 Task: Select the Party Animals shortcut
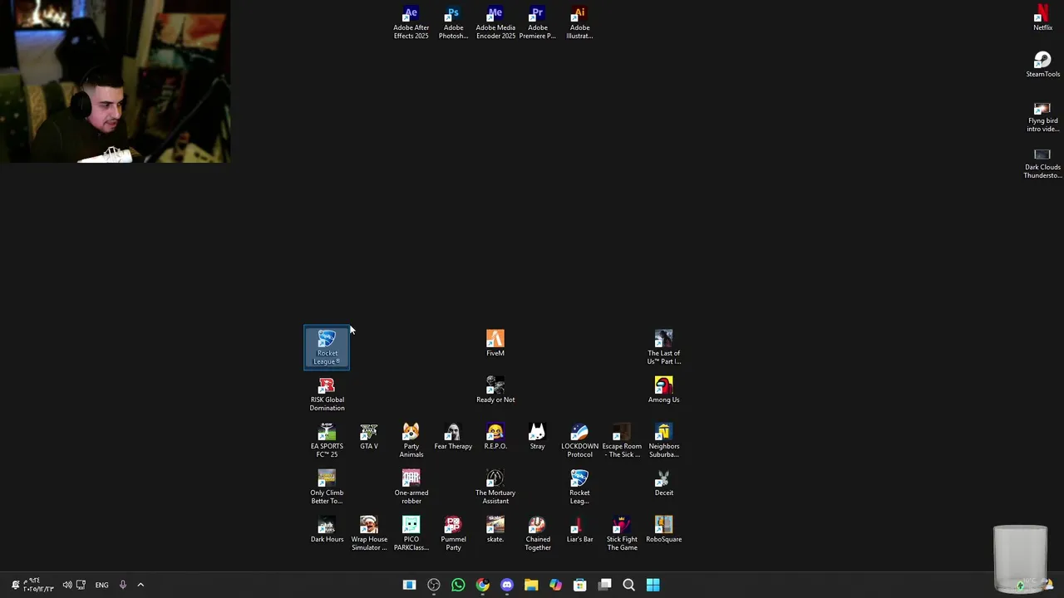point(411,441)
